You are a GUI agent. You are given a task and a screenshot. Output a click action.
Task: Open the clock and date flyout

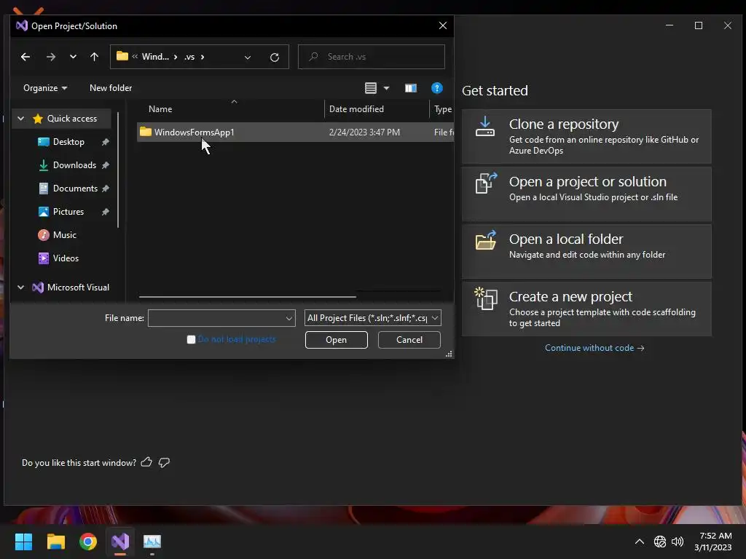tap(713, 542)
